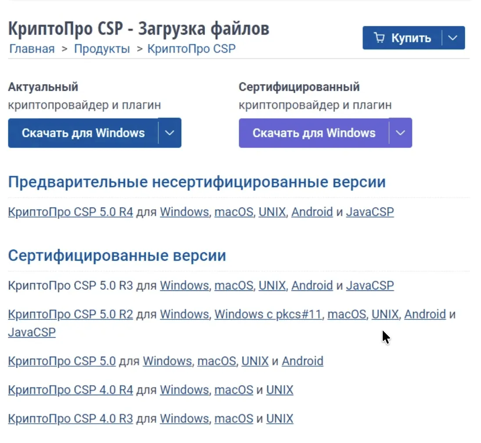
Task: Open КриптоПро CSP 5.0 link
Action: pos(61,361)
